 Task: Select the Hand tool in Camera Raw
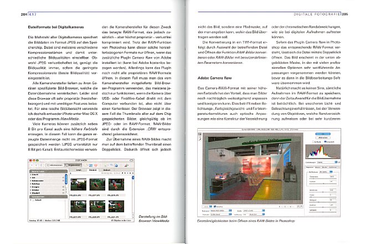point(199,137)
